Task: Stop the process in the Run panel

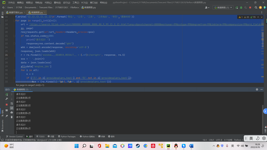Action: click(7, 105)
